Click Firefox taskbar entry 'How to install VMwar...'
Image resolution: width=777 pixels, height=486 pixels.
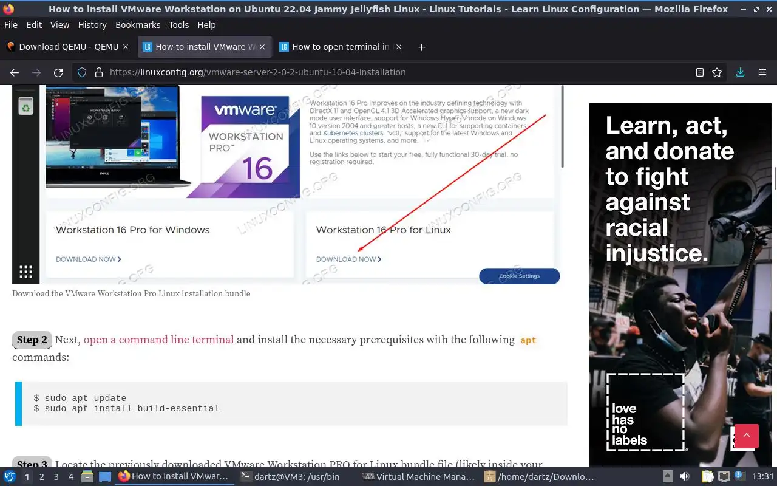(x=174, y=477)
